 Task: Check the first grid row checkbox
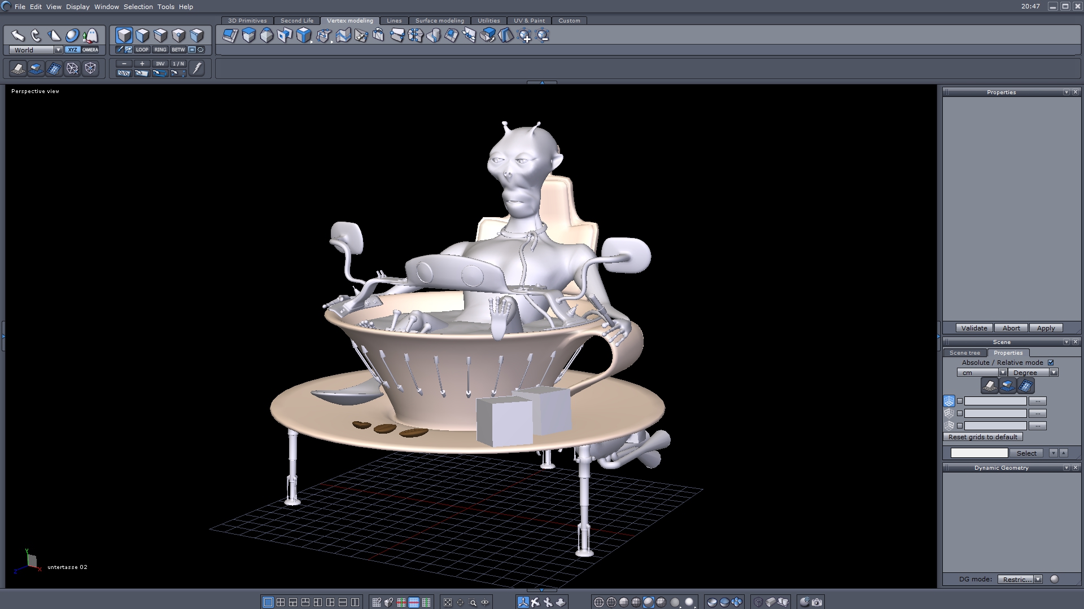[960, 401]
